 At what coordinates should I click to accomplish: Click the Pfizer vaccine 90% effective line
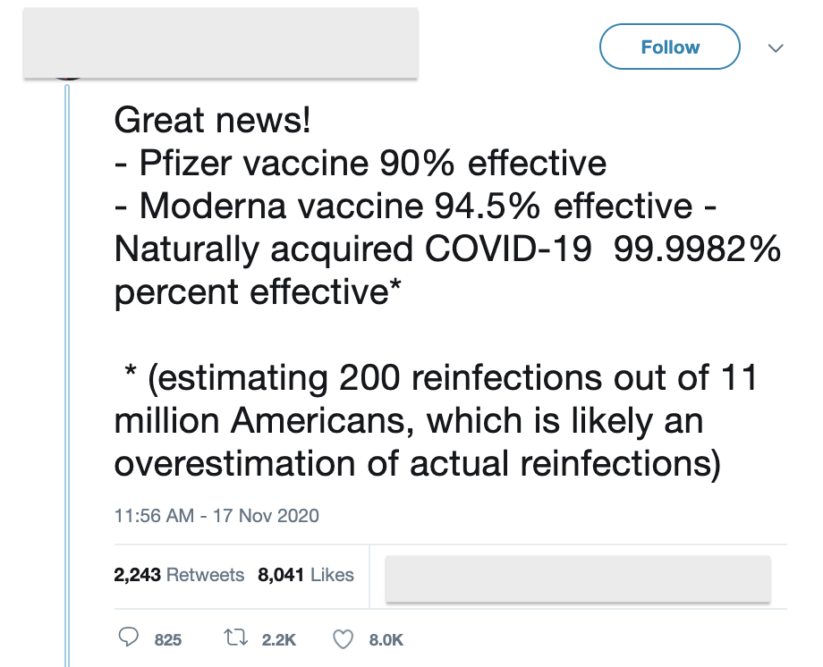361,164
